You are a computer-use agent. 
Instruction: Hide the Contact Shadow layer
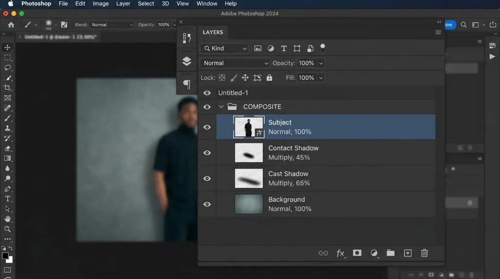tap(207, 153)
